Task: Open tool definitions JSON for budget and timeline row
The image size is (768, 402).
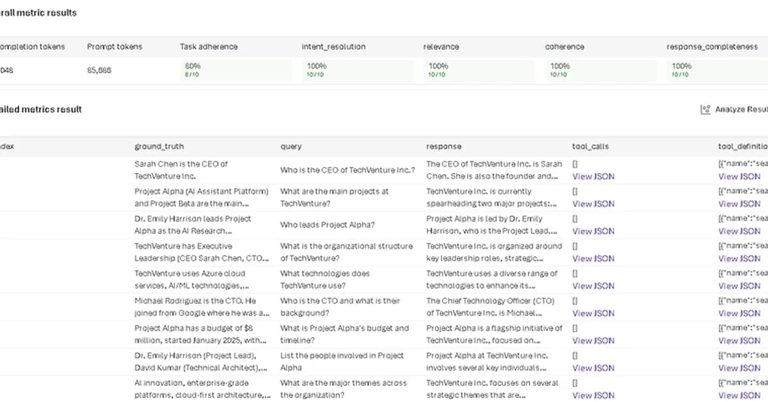Action: tap(740, 341)
